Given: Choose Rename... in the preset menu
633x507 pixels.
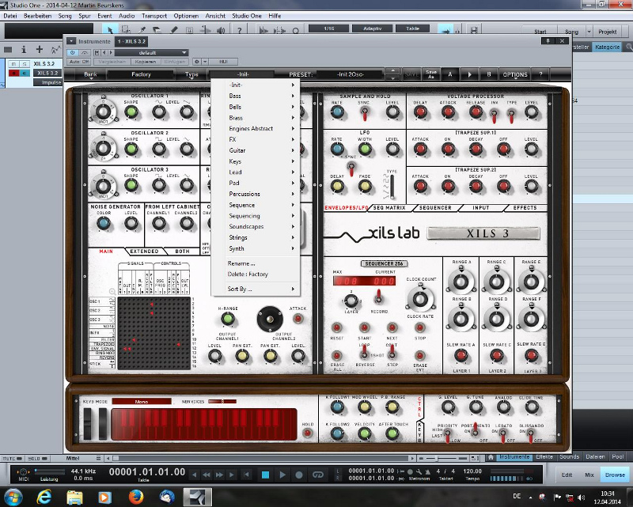Looking at the screenshot, I should click(241, 263).
